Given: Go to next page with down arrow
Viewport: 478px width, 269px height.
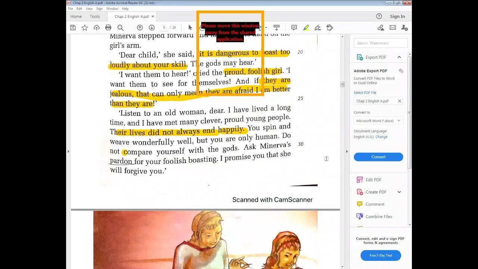Looking at the screenshot, I should [152, 28].
